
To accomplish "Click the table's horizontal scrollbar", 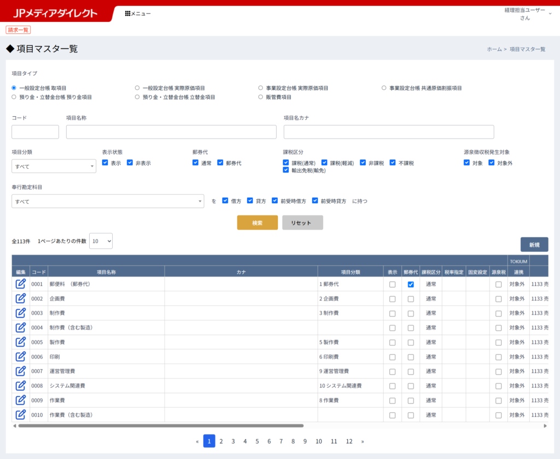I will tap(161, 426).
